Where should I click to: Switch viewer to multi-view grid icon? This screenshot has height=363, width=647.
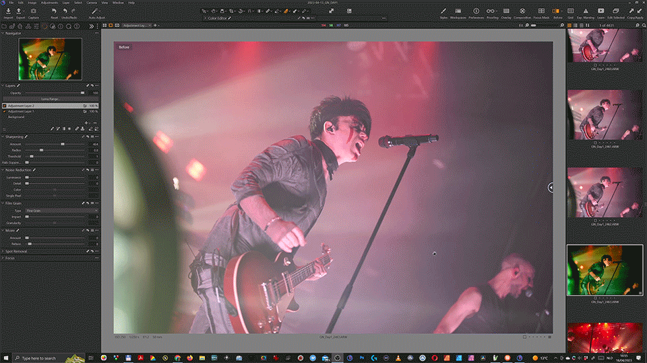click(x=105, y=26)
